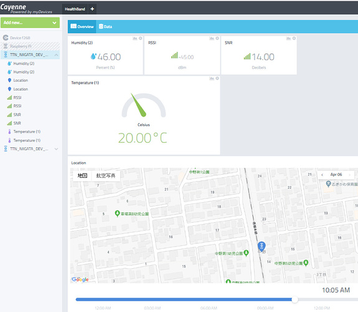Open chart icon on RSSI widget

coord(212,38)
